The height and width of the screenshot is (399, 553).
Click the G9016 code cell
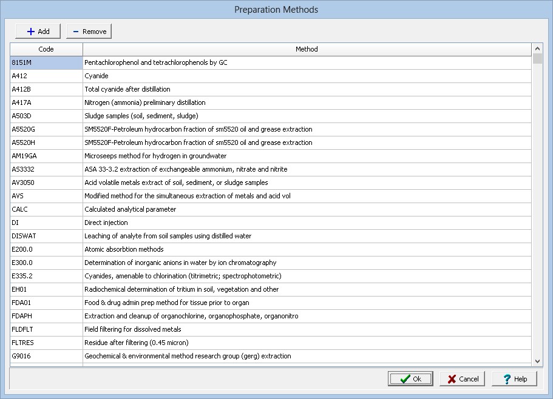tap(46, 356)
